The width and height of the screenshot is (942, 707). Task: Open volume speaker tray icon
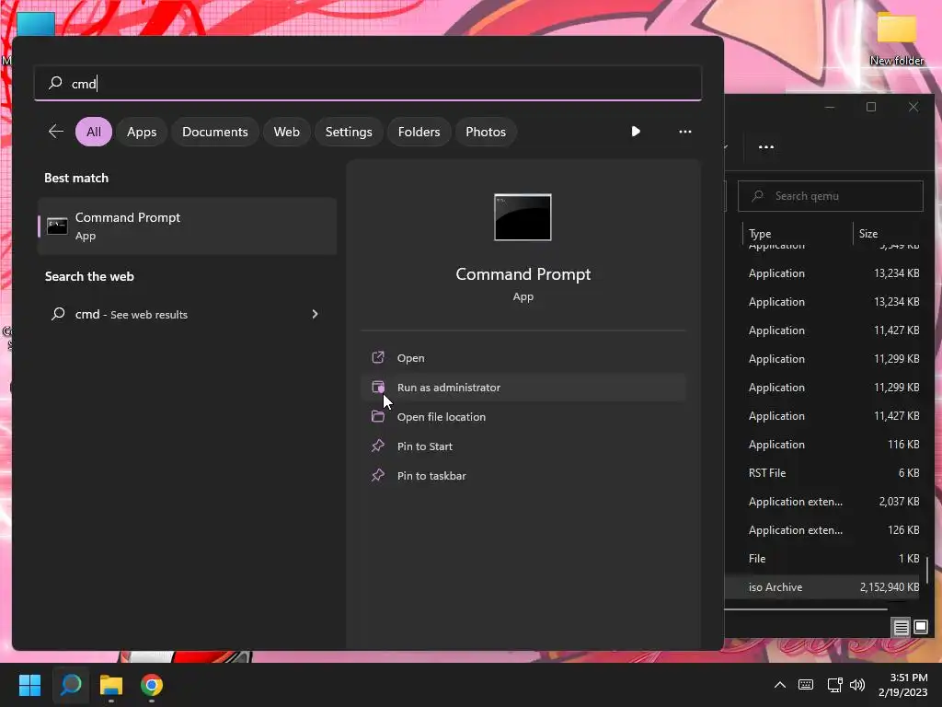[x=857, y=685]
